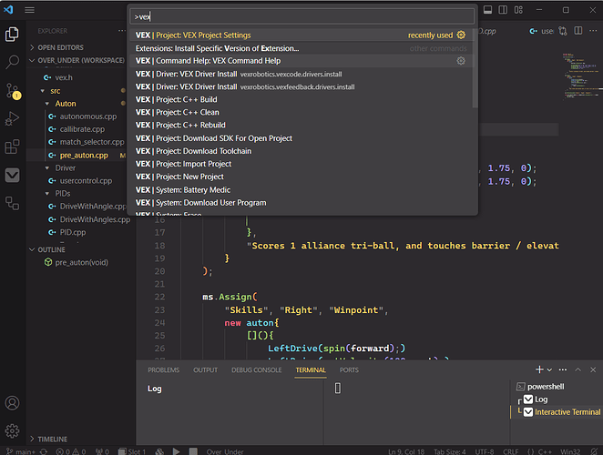The image size is (603, 455).
Task: Open the Extensions view
Action: coord(13,147)
